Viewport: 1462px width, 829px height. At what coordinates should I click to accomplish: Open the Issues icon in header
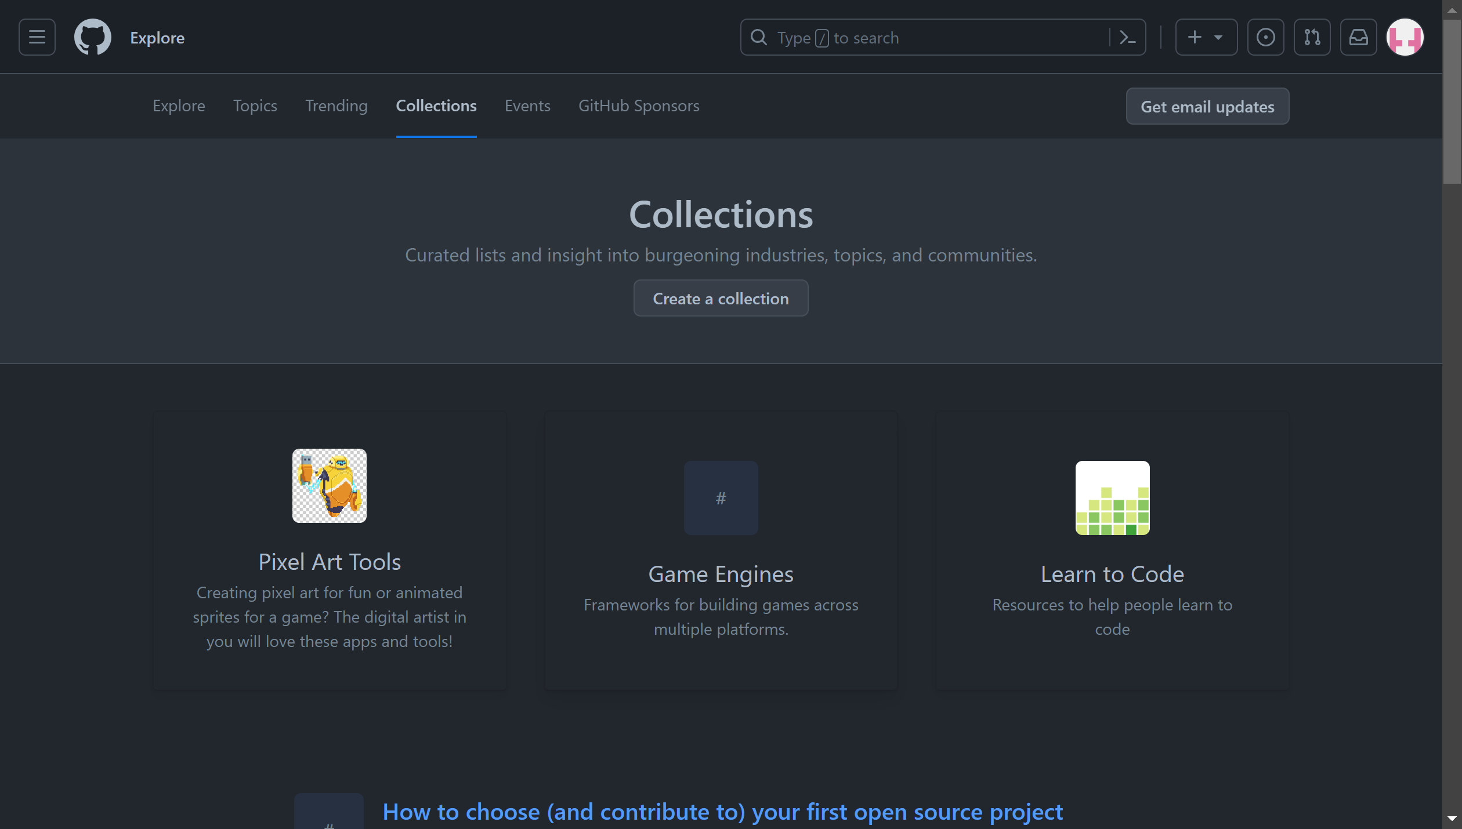click(x=1265, y=38)
